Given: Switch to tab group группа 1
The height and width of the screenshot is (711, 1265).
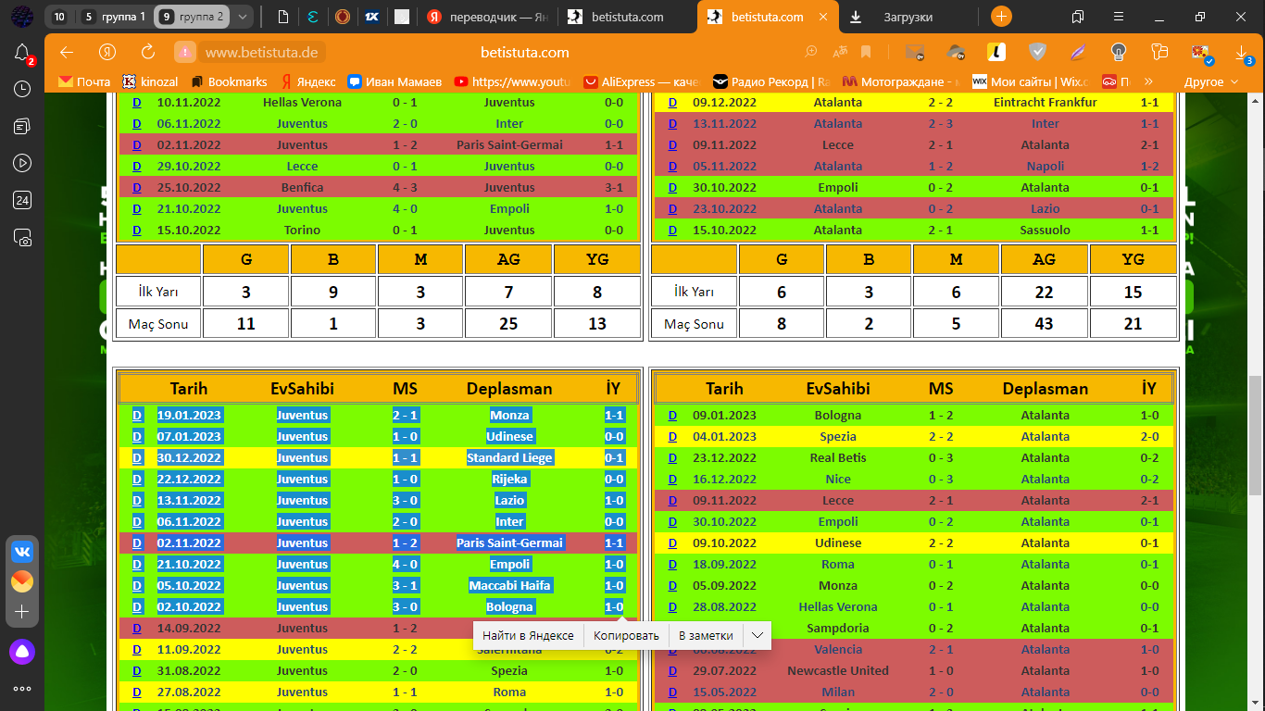Looking at the screenshot, I should pos(113,17).
